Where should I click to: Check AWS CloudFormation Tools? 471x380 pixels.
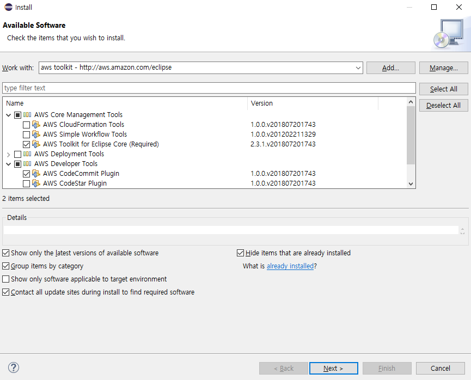pyautogui.click(x=27, y=125)
